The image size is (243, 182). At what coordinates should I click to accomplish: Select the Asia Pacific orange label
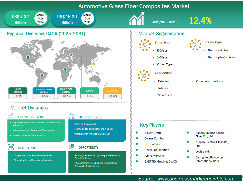(112, 91)
